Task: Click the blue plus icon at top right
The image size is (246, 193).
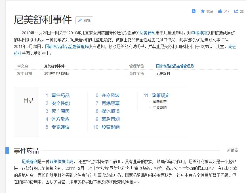Action: (194, 11)
